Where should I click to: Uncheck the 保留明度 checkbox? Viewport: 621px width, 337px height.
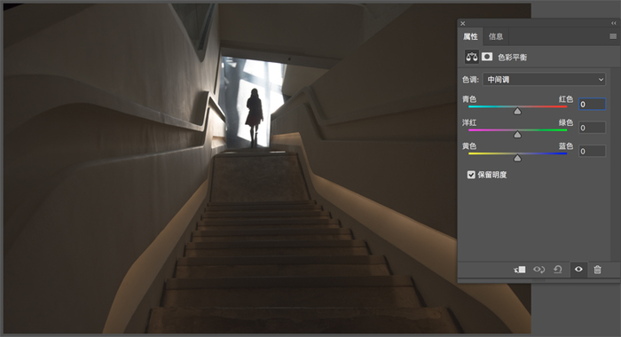coord(471,175)
